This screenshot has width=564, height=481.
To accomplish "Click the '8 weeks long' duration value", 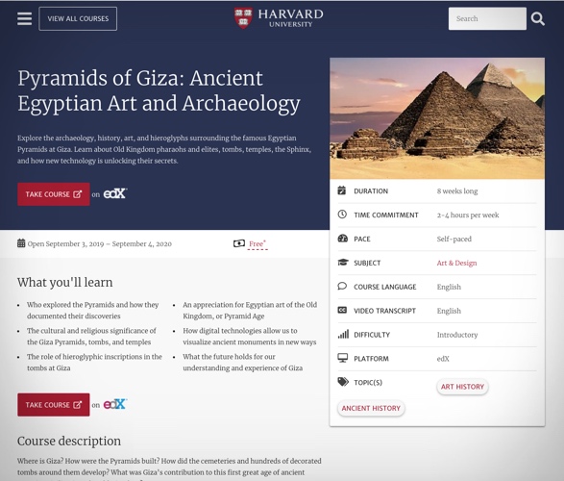I will click(457, 191).
